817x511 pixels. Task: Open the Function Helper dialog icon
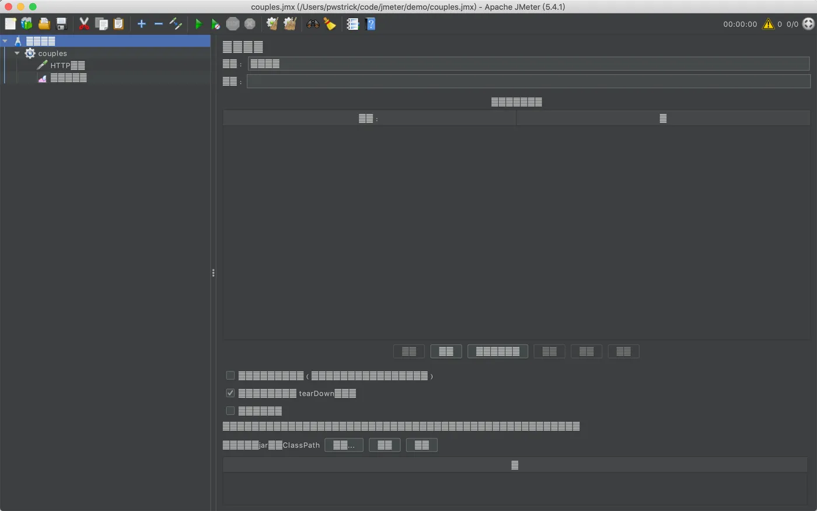click(352, 24)
